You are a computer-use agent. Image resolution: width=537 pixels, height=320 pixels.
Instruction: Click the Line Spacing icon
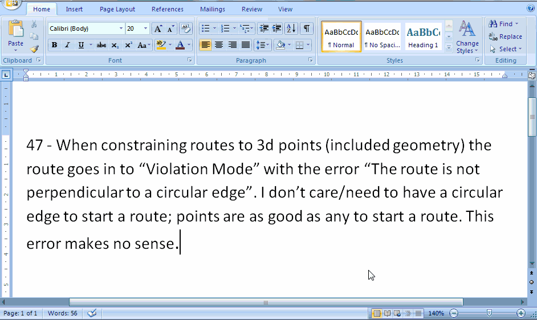[261, 45]
